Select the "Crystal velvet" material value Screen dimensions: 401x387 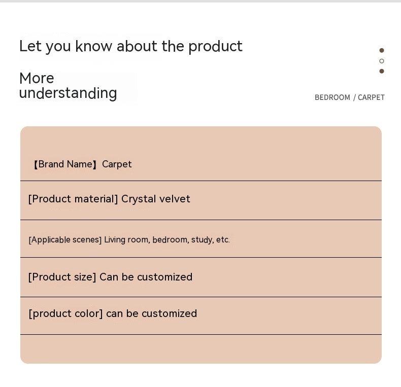[156, 199]
